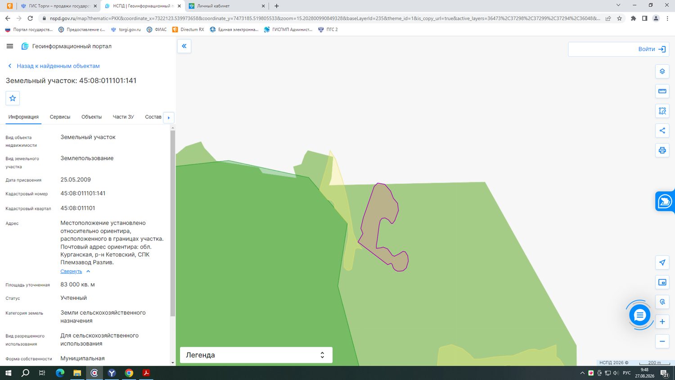Open the hamburger main menu

pyautogui.click(x=10, y=46)
